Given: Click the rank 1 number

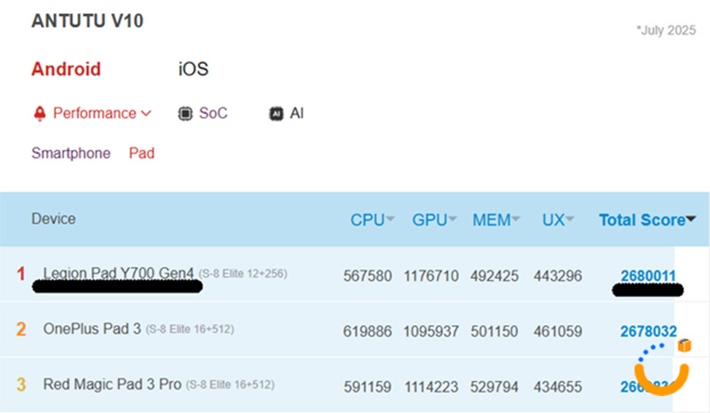Looking at the screenshot, I should tap(20, 274).
